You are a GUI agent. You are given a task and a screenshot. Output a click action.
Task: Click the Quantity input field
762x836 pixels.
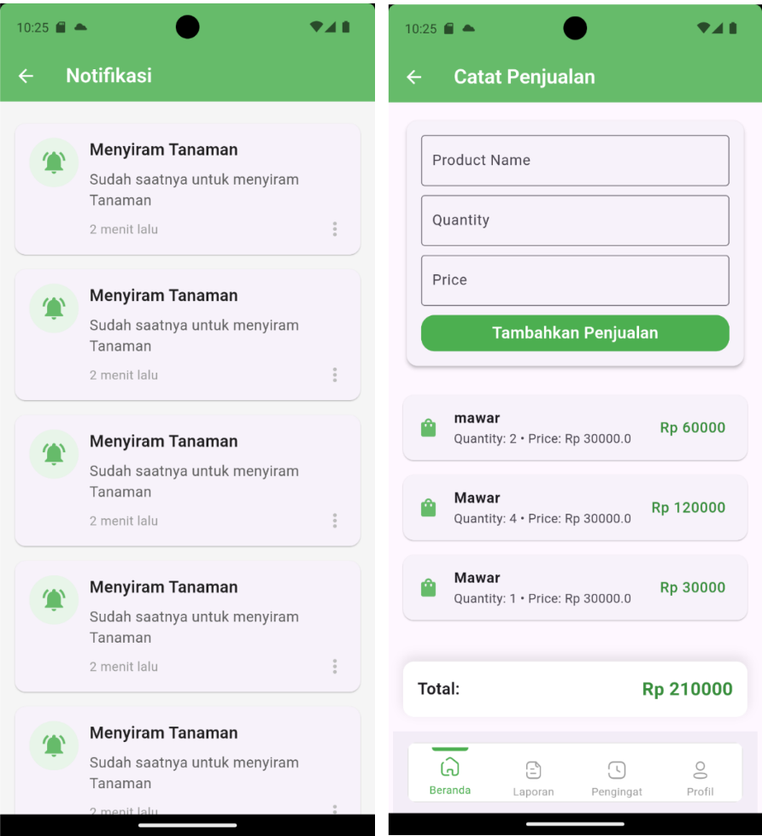(x=575, y=220)
